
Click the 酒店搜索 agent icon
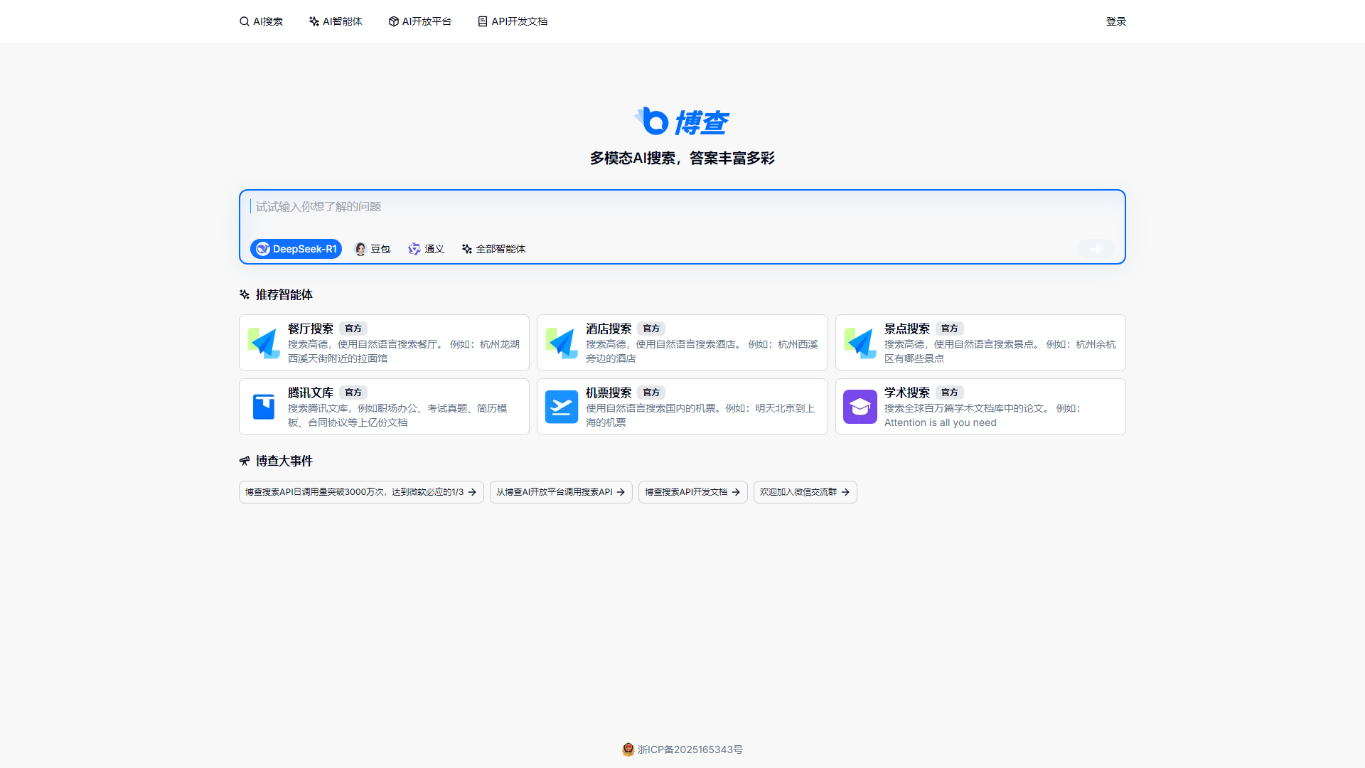(x=562, y=342)
